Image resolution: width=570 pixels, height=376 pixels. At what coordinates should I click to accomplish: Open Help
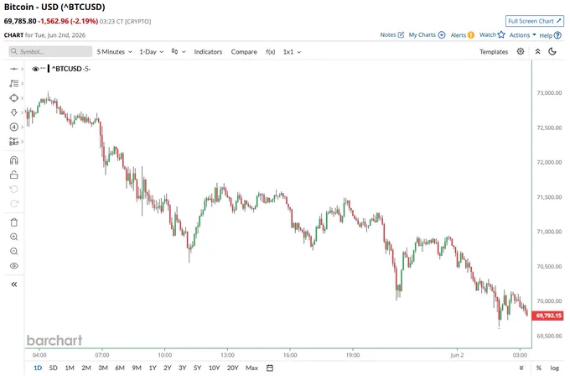551,35
